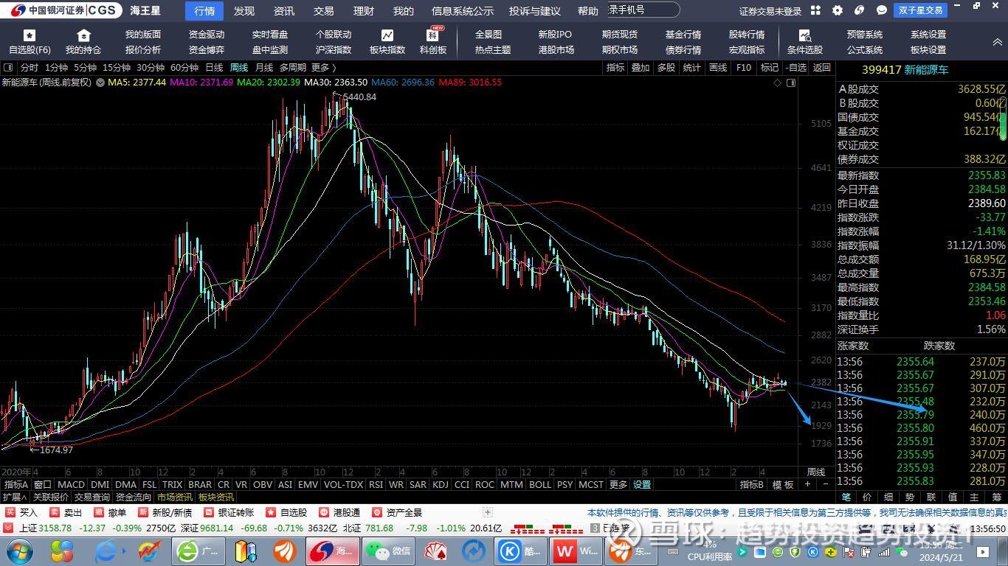This screenshot has height=566, width=1008.
Task: Click the 双子星交易 button
Action: point(921,11)
